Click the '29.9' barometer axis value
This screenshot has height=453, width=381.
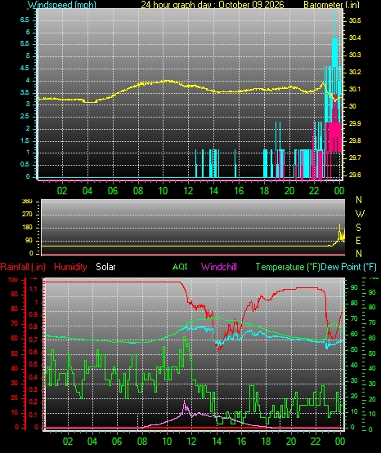[x=355, y=123]
